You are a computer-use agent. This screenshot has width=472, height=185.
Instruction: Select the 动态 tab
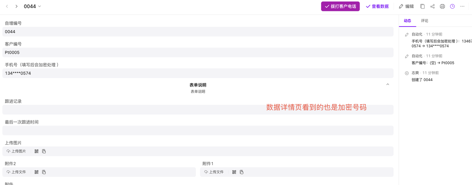pyautogui.click(x=407, y=21)
